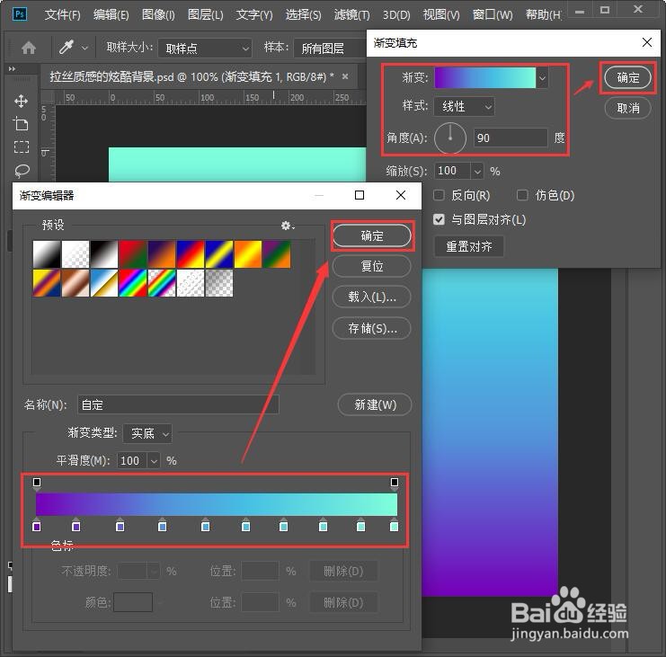Open the 图像(I) menu

158,15
